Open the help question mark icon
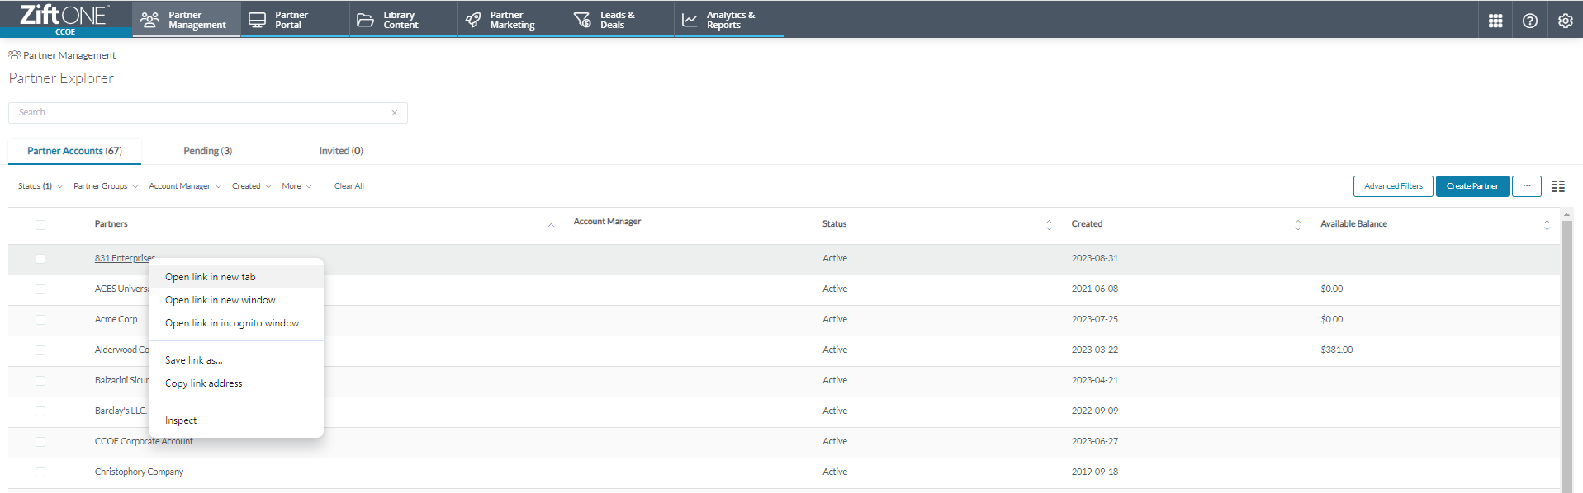Screen dimensions: 1583x493 (1530, 21)
